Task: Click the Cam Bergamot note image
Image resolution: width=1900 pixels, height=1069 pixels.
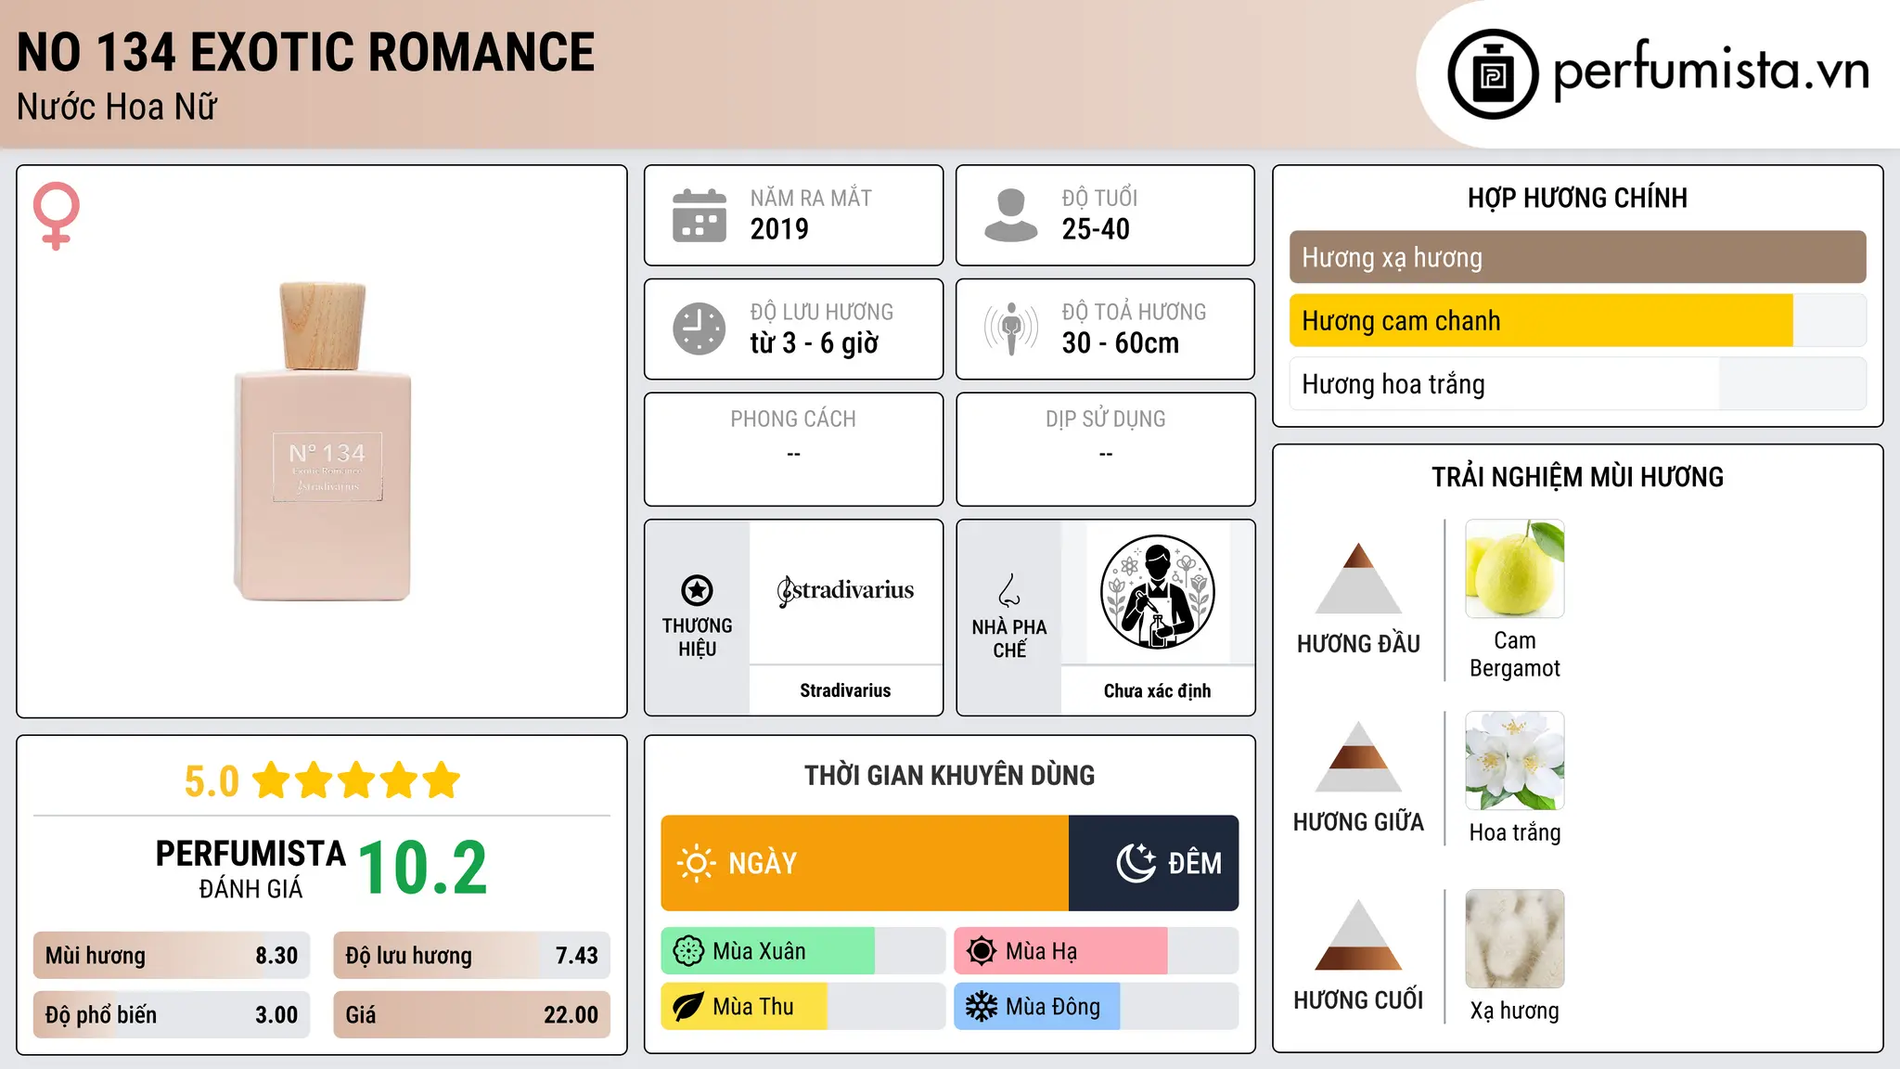Action: pyautogui.click(x=1515, y=569)
